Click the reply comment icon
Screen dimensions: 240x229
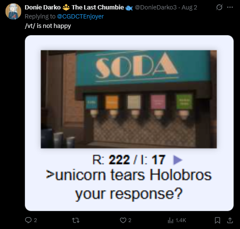[x=28, y=220]
